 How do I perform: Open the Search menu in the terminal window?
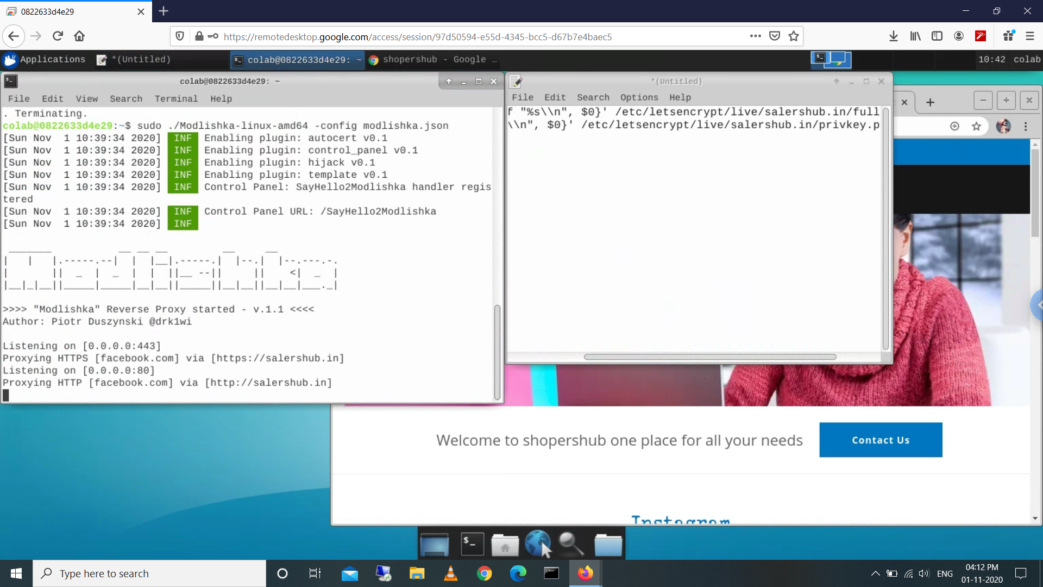(x=126, y=98)
